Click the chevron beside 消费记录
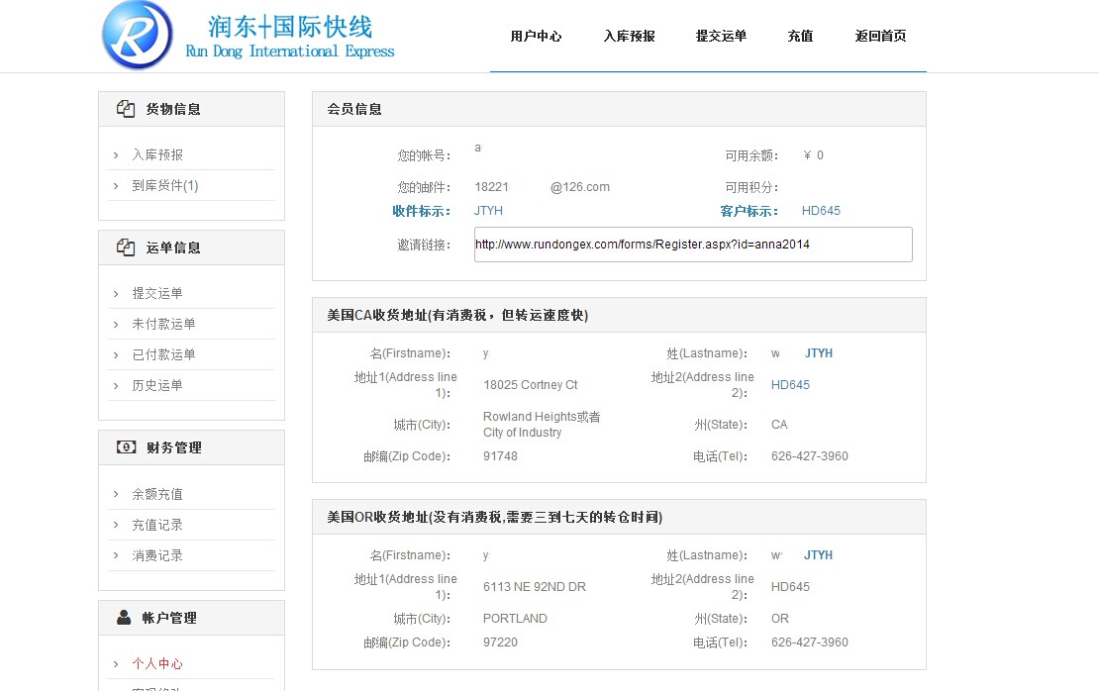Viewport: 1099px width, 691px height. coord(116,555)
